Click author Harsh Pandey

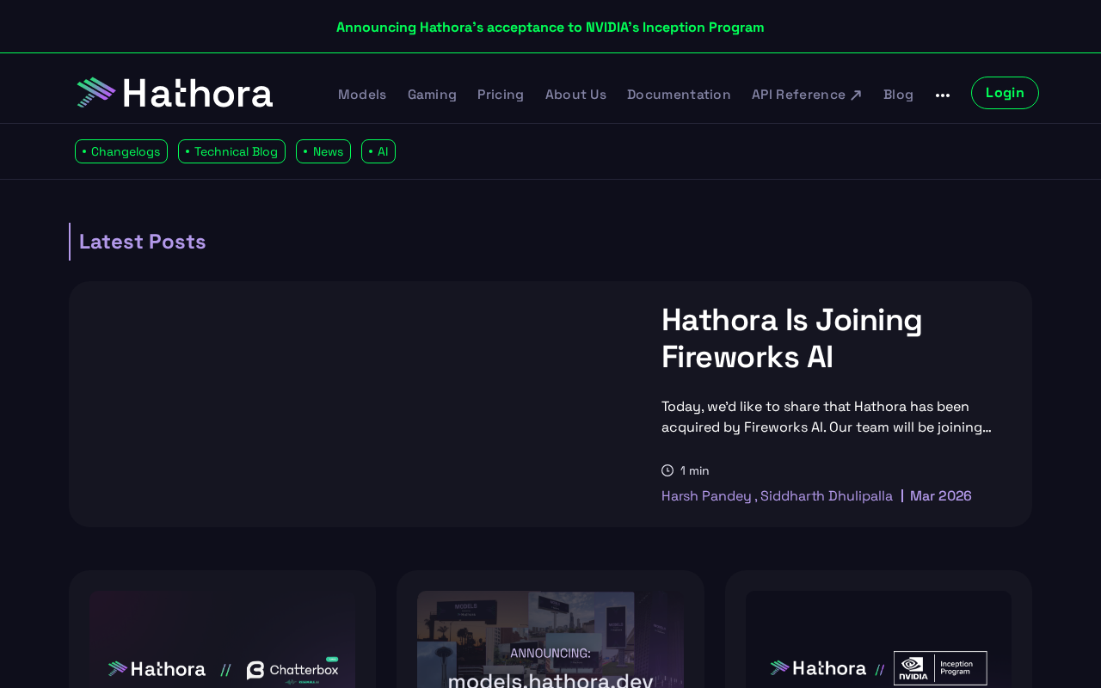(x=706, y=496)
